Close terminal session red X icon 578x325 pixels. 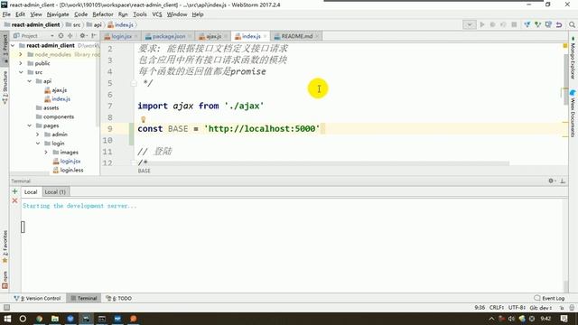[x=14, y=200]
